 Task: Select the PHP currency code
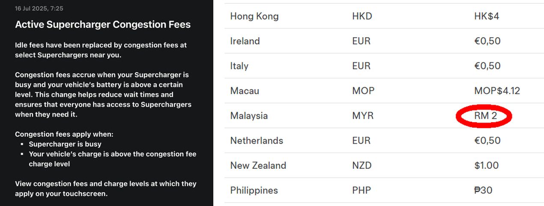click(x=363, y=190)
